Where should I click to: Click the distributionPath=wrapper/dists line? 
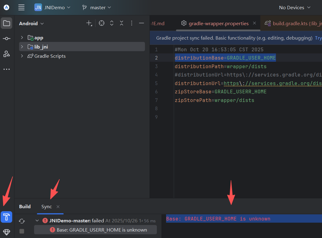[x=221, y=66]
